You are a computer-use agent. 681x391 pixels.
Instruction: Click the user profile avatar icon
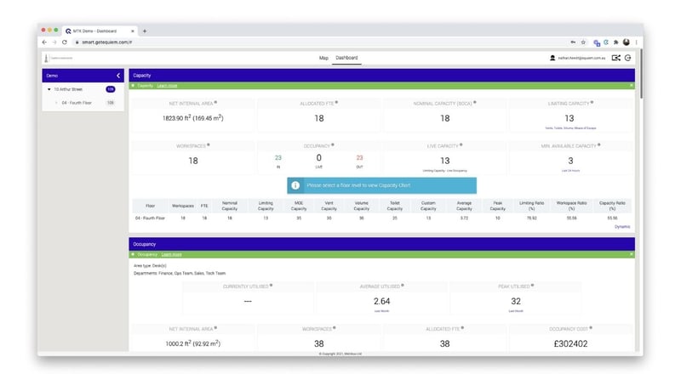pos(552,58)
